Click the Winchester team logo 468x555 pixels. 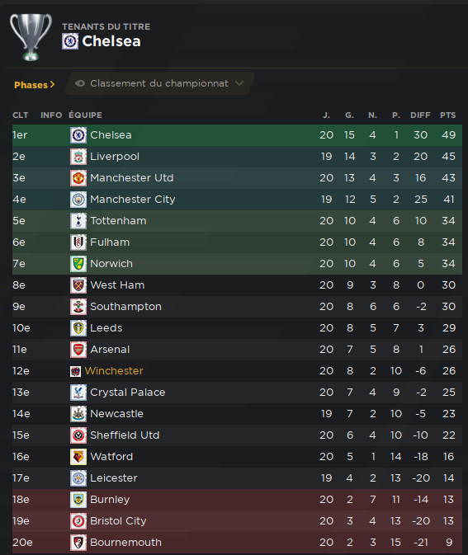(x=75, y=371)
